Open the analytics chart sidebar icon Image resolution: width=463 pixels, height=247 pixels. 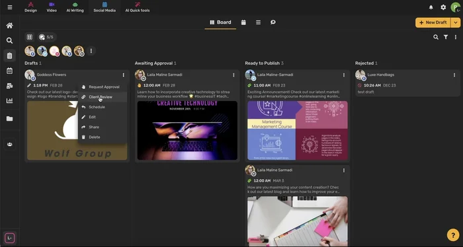(10, 100)
